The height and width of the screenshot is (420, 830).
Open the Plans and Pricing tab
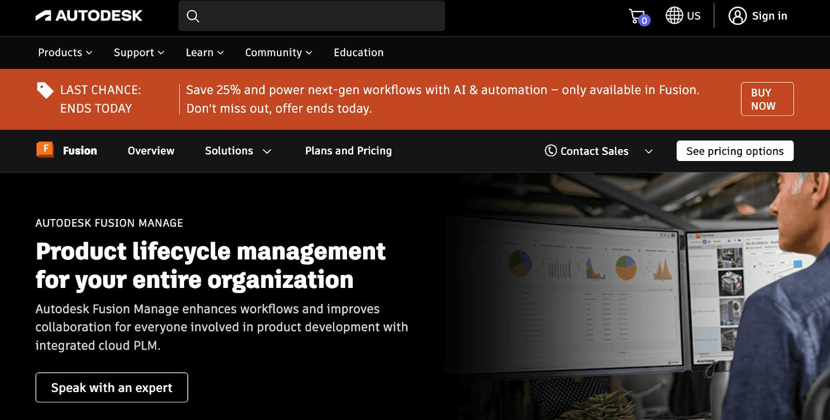click(348, 151)
